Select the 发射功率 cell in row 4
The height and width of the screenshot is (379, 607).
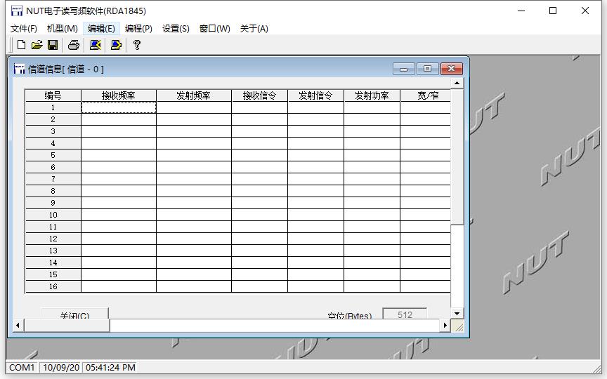point(372,143)
